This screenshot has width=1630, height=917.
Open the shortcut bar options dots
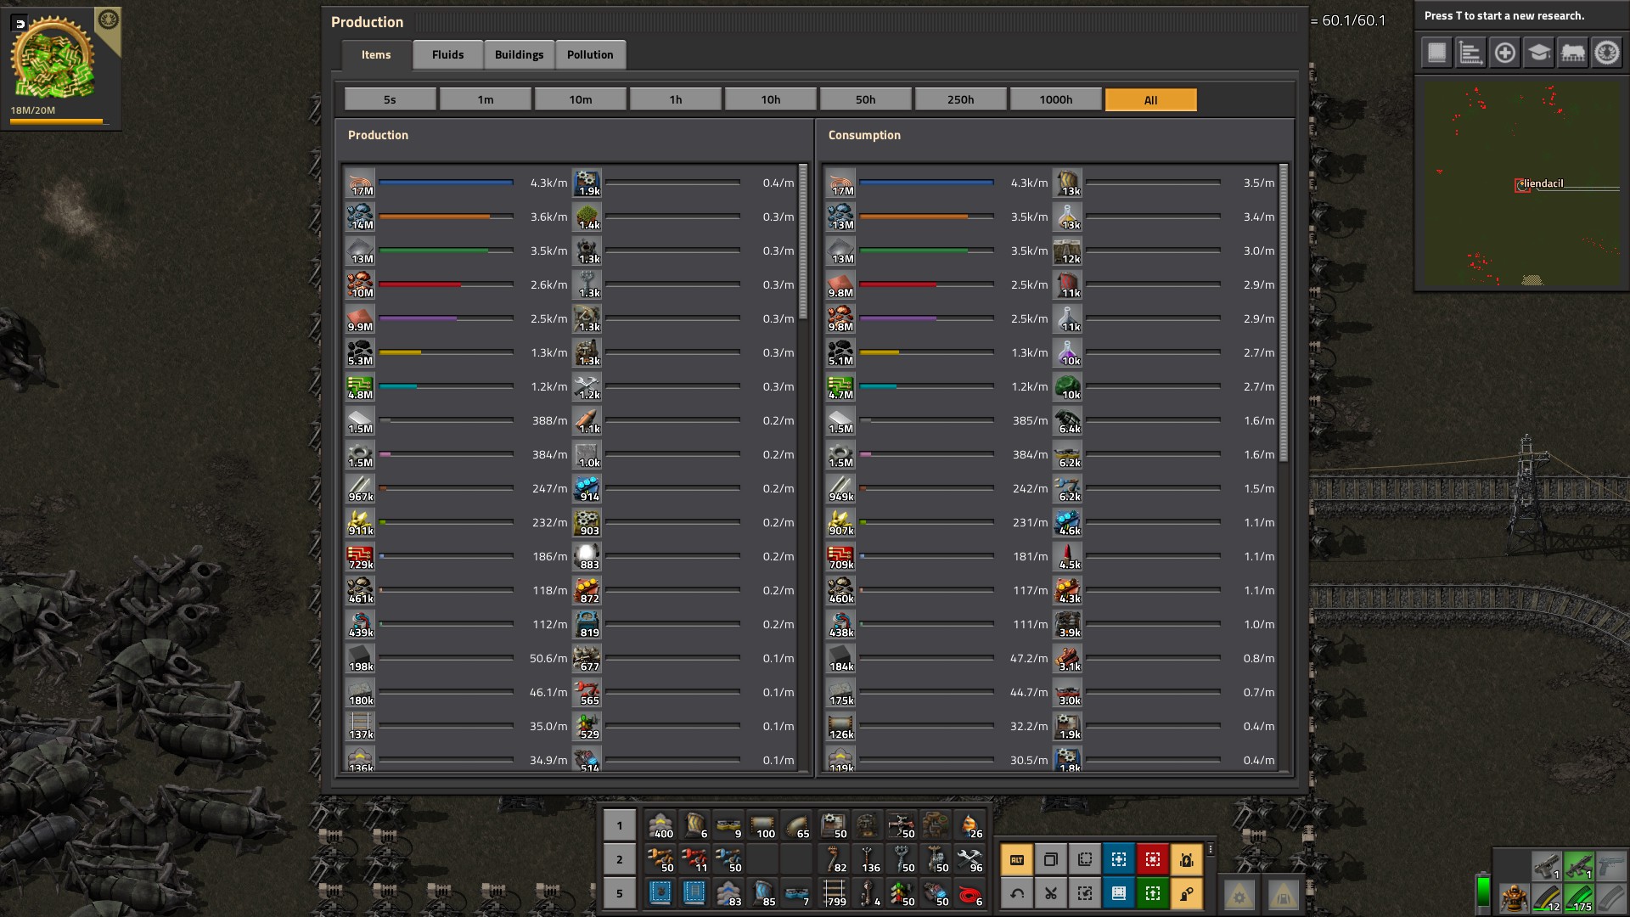pos(1210,849)
